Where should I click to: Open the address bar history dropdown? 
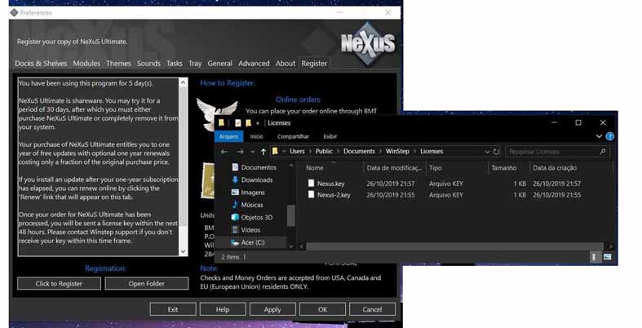click(485, 152)
